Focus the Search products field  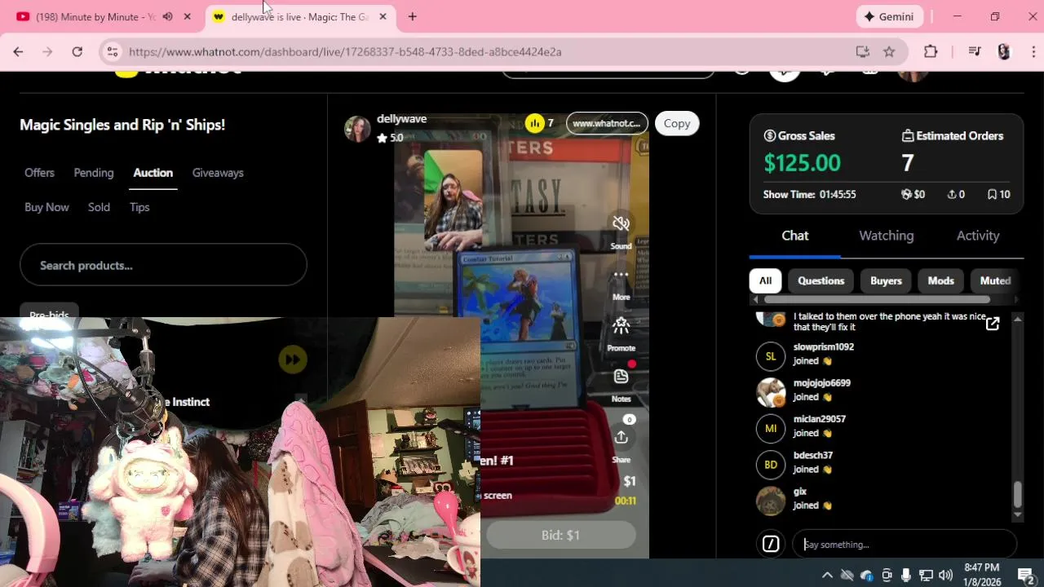click(x=163, y=265)
